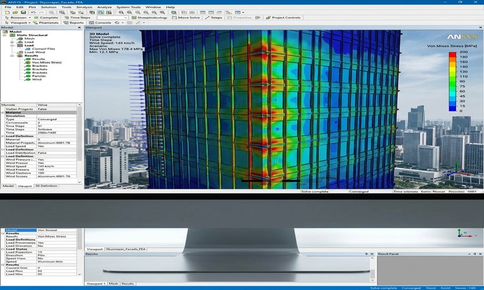Collapse the Matariat property section

click(x=3, y=113)
